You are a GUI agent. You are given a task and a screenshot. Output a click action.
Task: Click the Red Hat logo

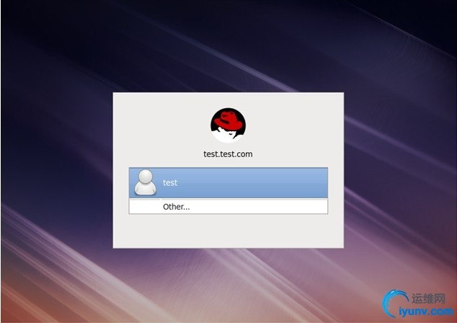click(x=228, y=125)
